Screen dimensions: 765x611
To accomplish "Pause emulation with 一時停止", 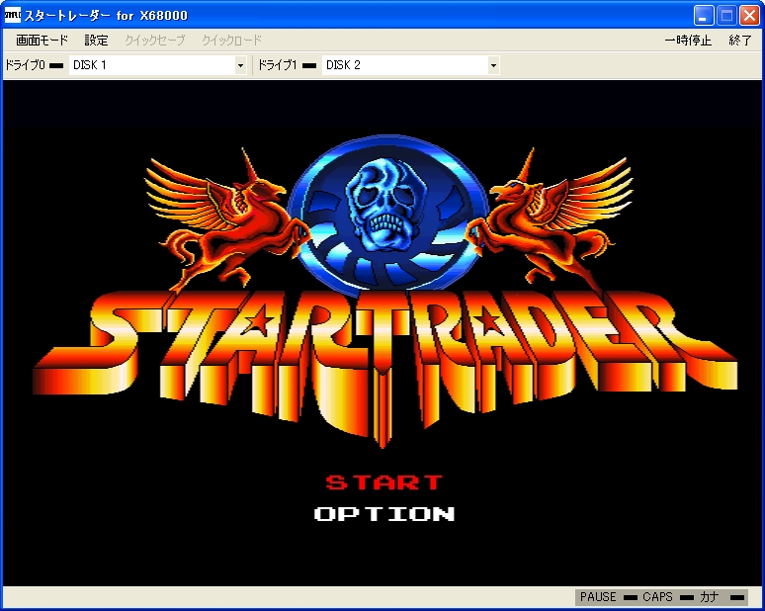I will [688, 40].
